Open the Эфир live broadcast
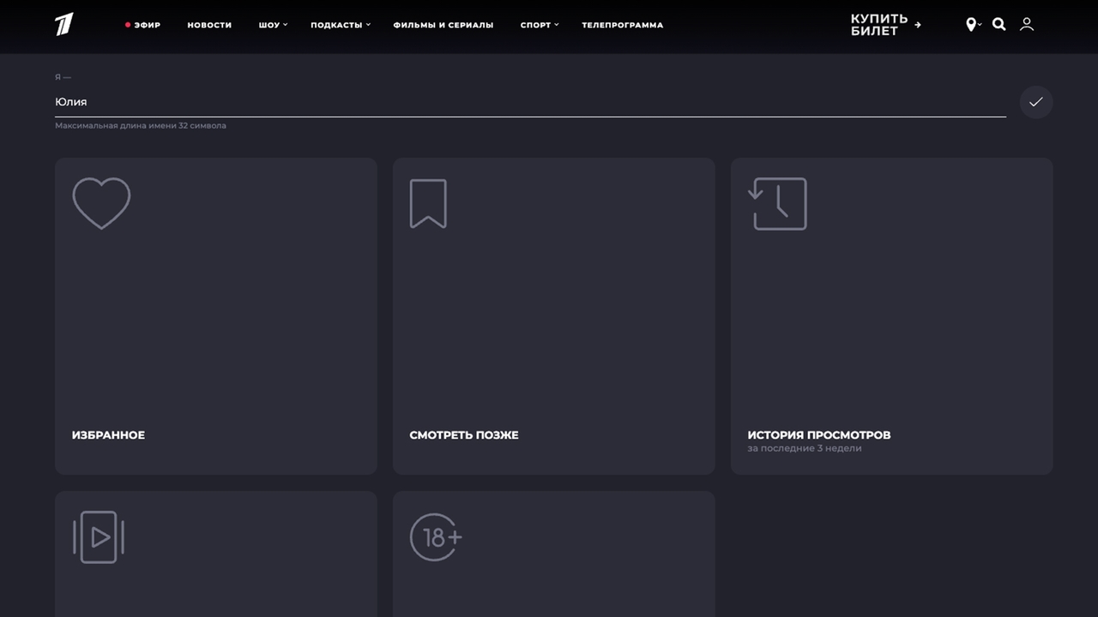Image resolution: width=1098 pixels, height=617 pixels. (142, 25)
